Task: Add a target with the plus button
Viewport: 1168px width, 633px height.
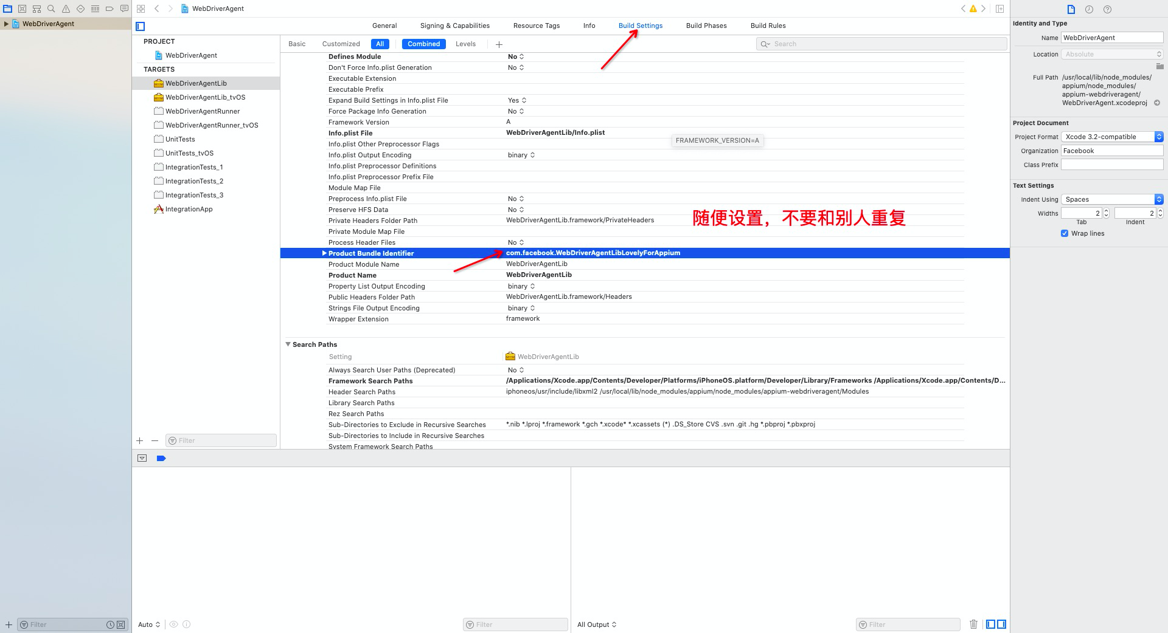Action: coord(140,440)
